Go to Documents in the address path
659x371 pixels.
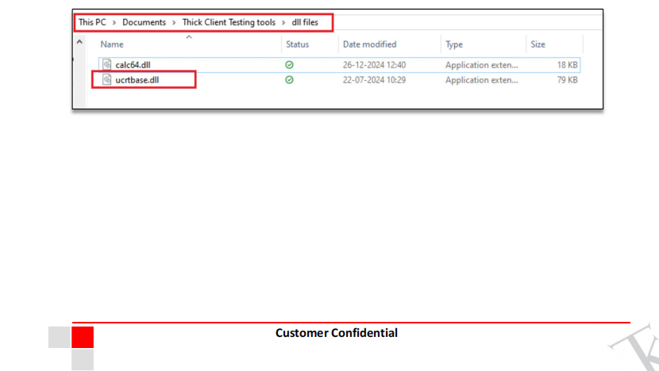(x=144, y=22)
